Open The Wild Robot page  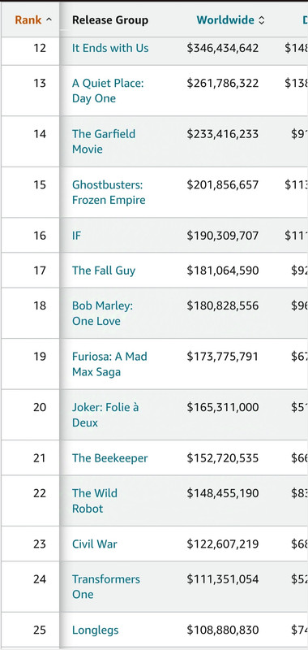[x=95, y=500]
